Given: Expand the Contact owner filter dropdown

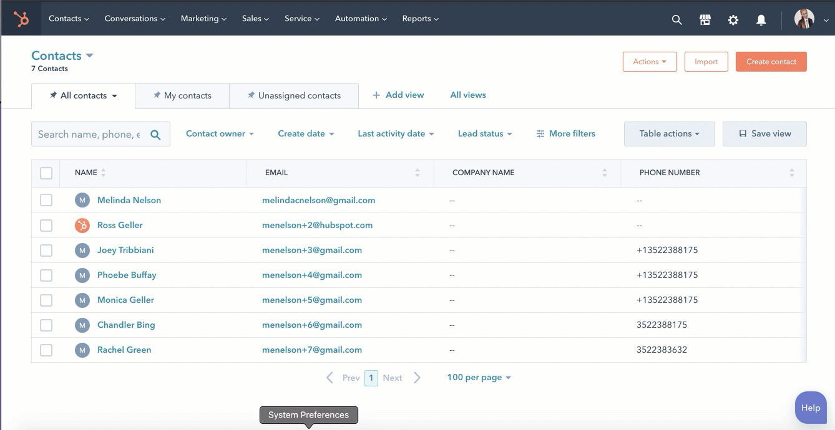Looking at the screenshot, I should (x=220, y=134).
